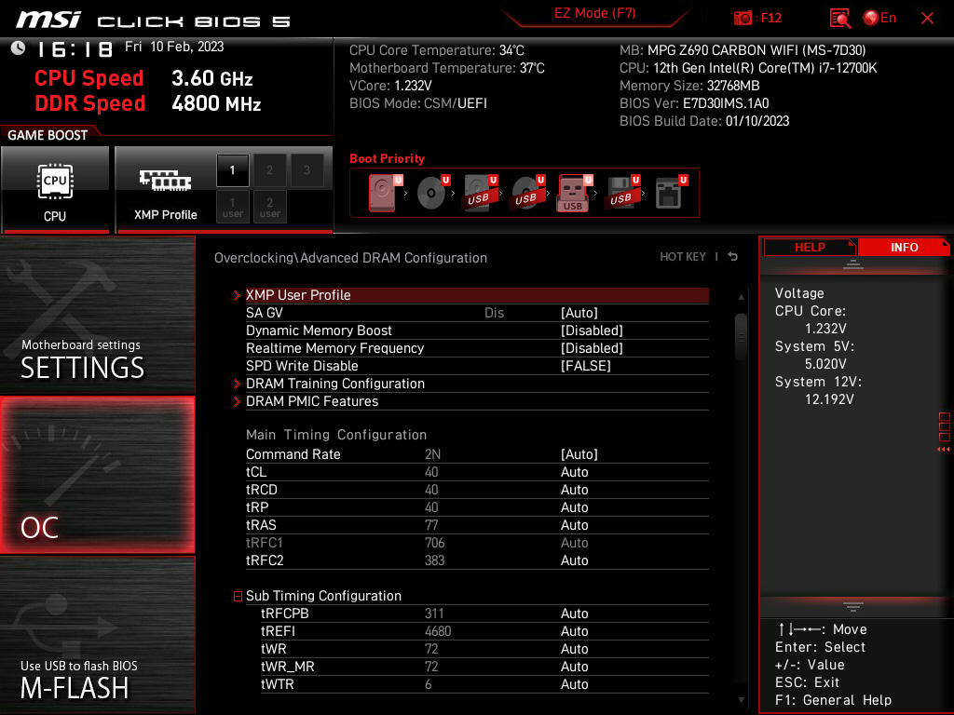Open SA GV [Auto] dropdown
This screenshot has height=715, width=954.
579,313
